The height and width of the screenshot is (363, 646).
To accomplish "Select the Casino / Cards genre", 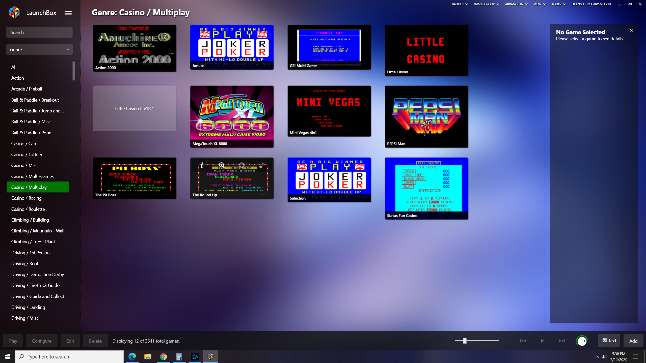I will pos(38,143).
